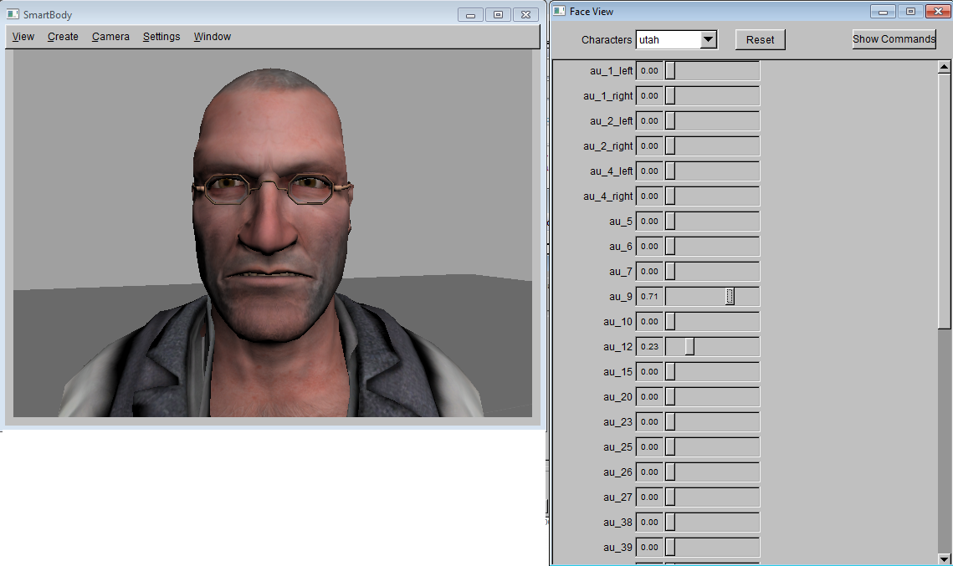Open the Camera menu in SmartBody

[110, 37]
